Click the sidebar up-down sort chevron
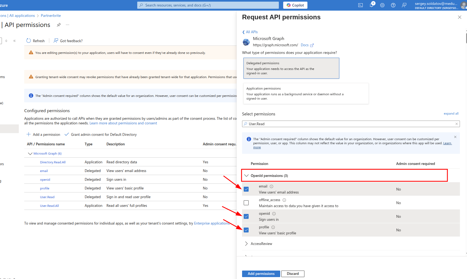Image resolution: width=467 pixels, height=279 pixels. pos(6,41)
